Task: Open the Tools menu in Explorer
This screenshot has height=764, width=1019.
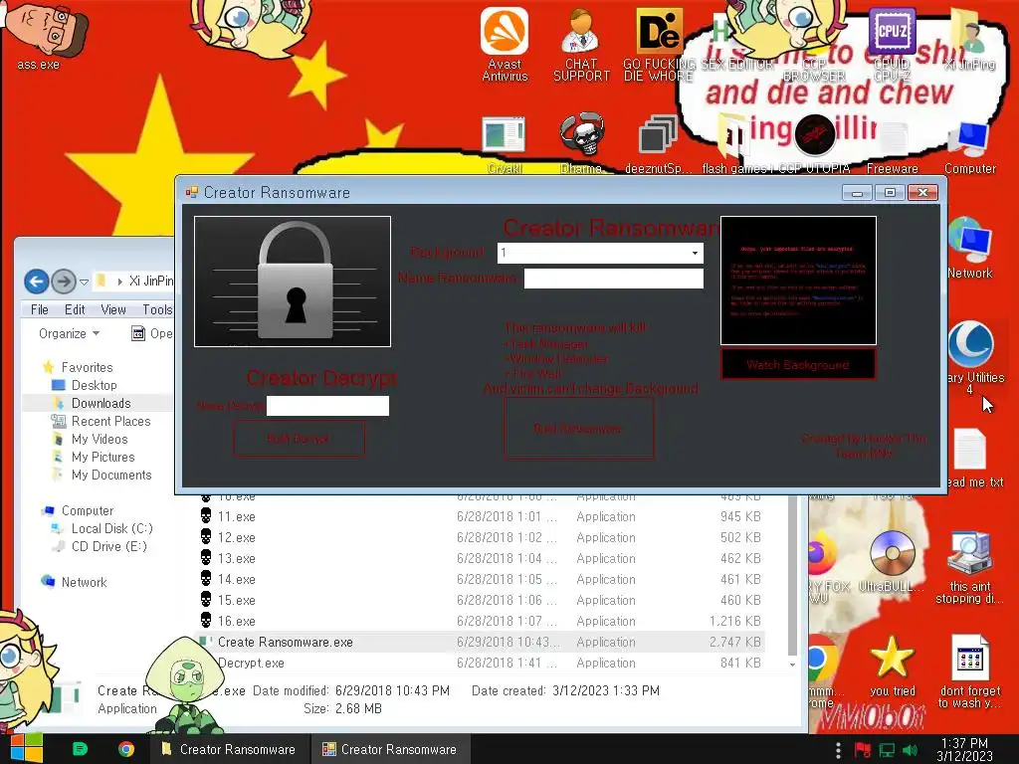Action: tap(157, 310)
